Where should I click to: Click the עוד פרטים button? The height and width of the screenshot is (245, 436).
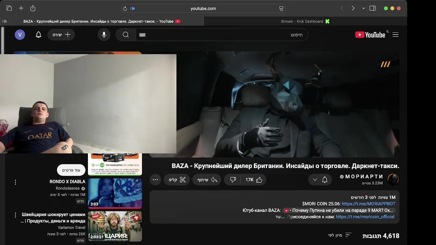pyautogui.click(x=71, y=170)
